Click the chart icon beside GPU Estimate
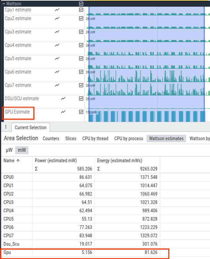 tap(63, 112)
